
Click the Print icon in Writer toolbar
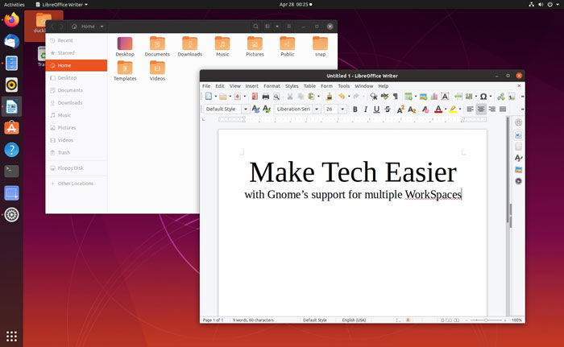point(265,97)
